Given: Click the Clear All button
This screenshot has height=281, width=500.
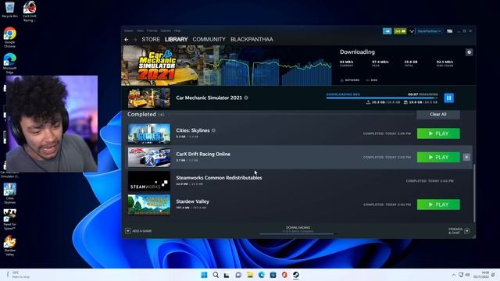Looking at the screenshot, I should click(x=438, y=115).
